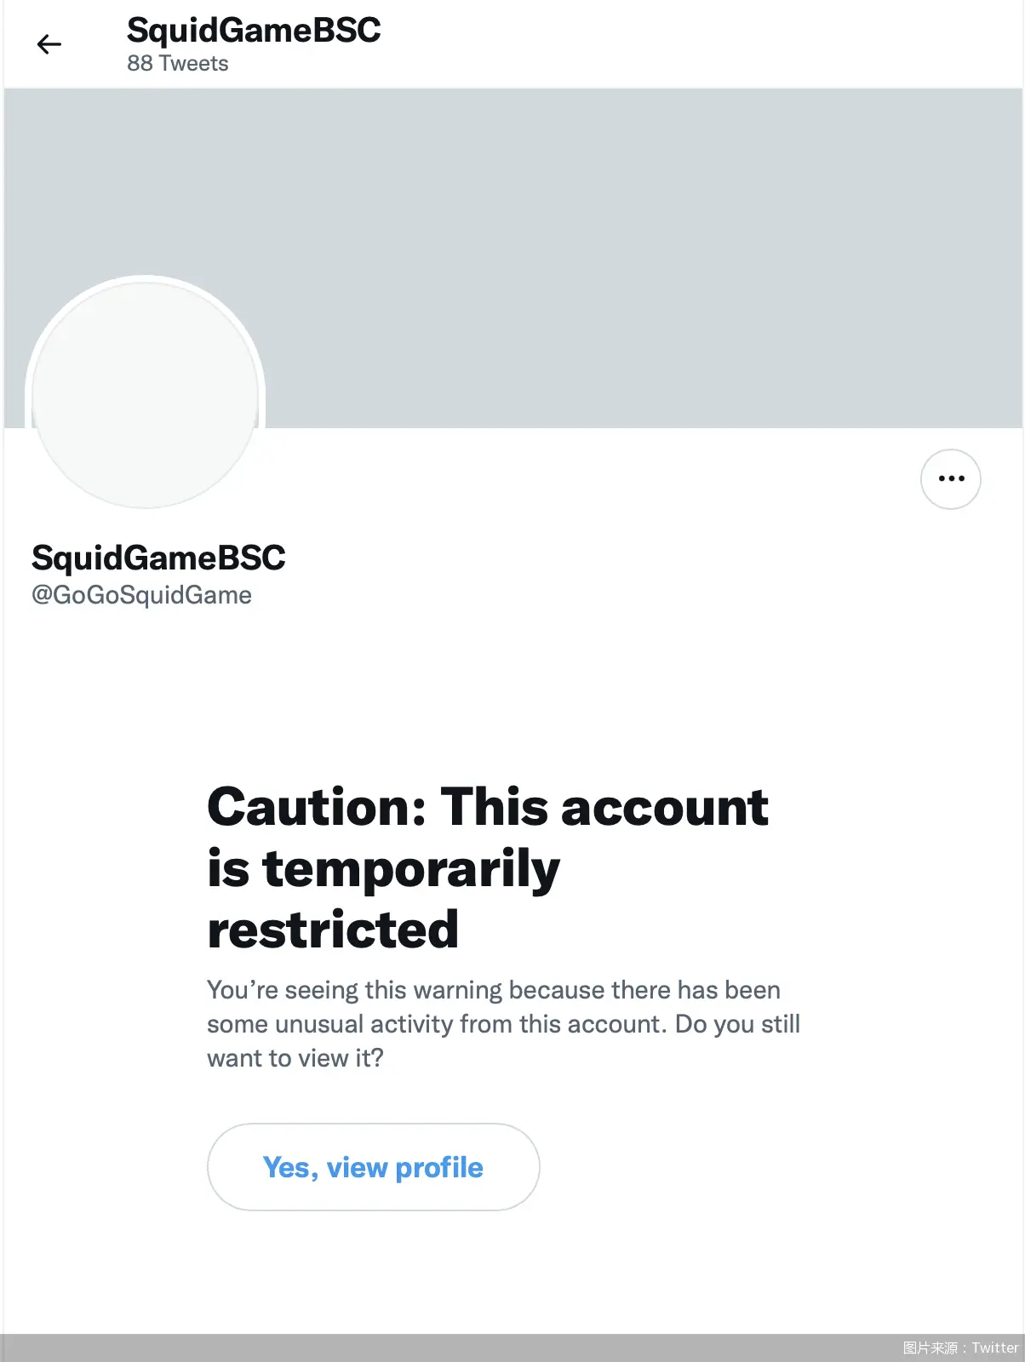Click the SquidGameBSC display name under avatar
This screenshot has width=1025, height=1362.
pyautogui.click(x=158, y=558)
